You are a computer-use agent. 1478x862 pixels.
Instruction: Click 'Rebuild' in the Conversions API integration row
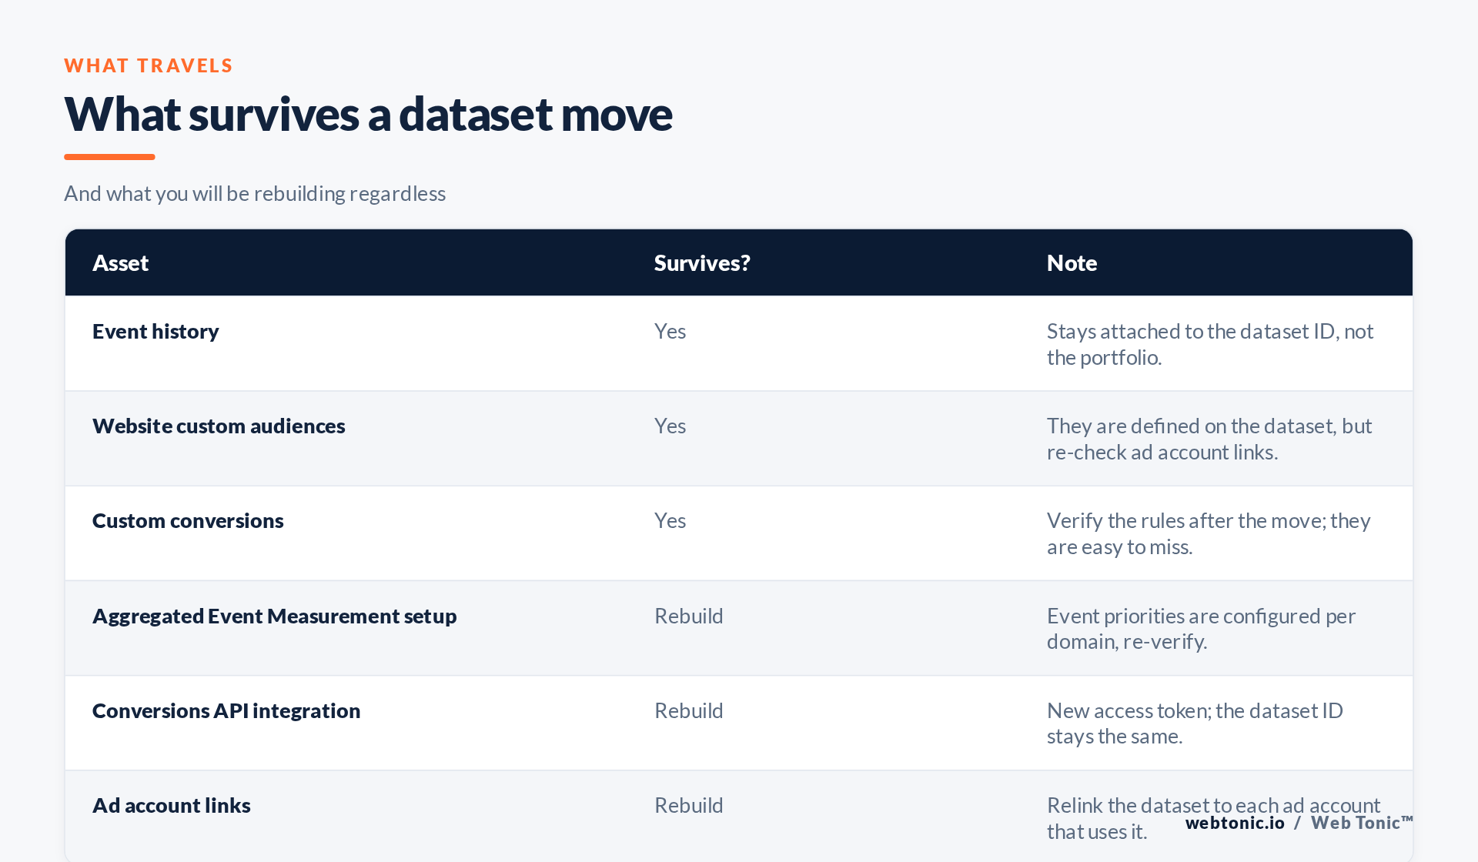pyautogui.click(x=689, y=711)
